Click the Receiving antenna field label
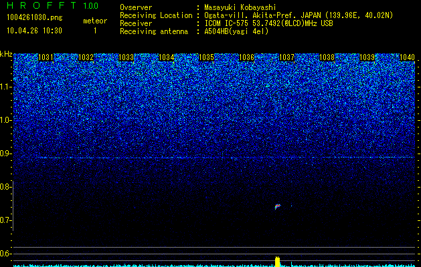 (154, 31)
